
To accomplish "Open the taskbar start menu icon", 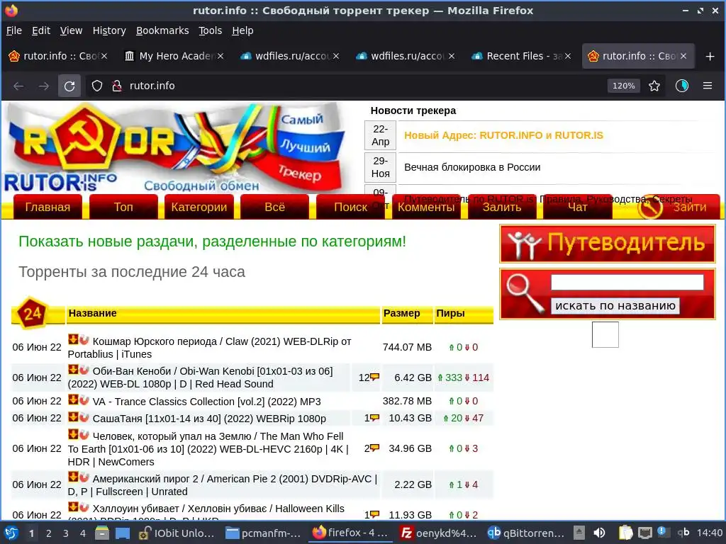I will [11, 533].
